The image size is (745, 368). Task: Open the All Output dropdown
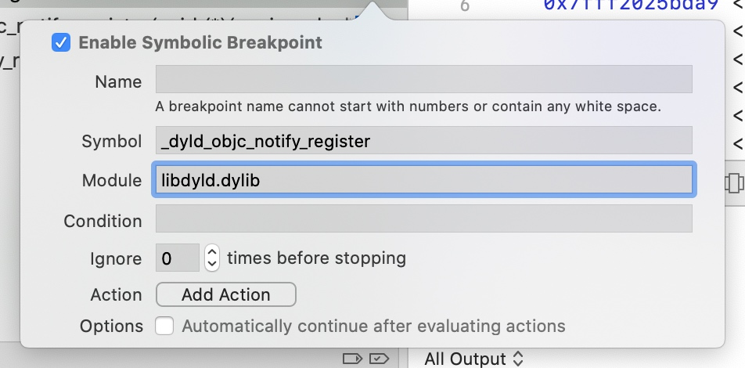pyautogui.click(x=473, y=359)
